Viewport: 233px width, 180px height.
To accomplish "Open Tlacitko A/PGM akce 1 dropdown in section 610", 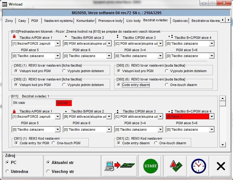I will click(x=58, y=44).
